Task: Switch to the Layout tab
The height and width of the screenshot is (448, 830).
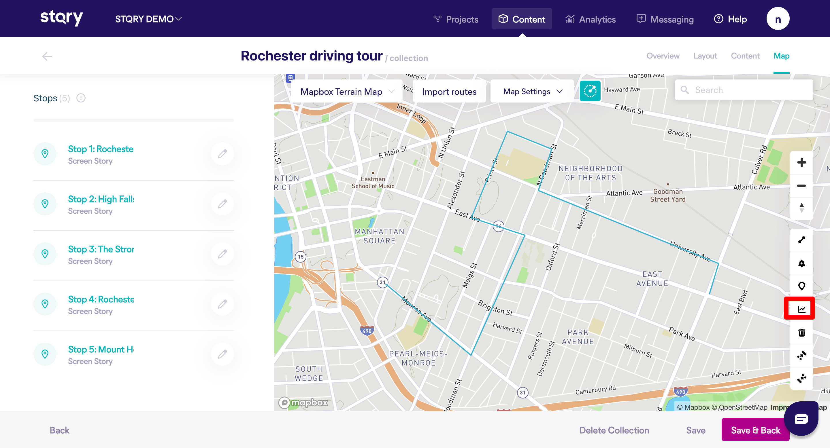Action: tap(705, 56)
